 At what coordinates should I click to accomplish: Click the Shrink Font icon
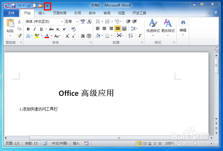(74, 36)
